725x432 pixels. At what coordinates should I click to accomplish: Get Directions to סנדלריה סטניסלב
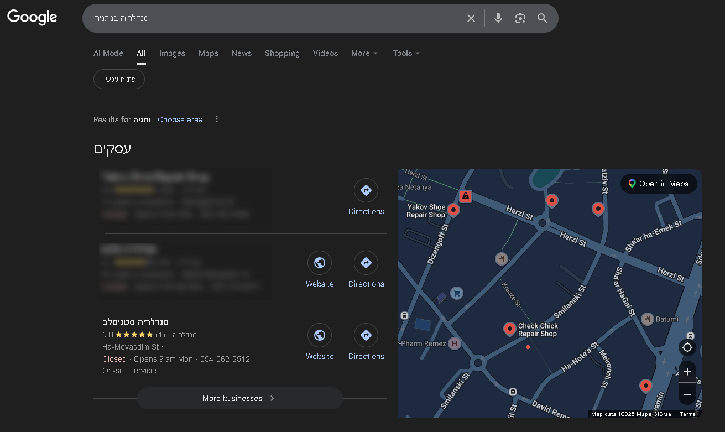click(366, 335)
